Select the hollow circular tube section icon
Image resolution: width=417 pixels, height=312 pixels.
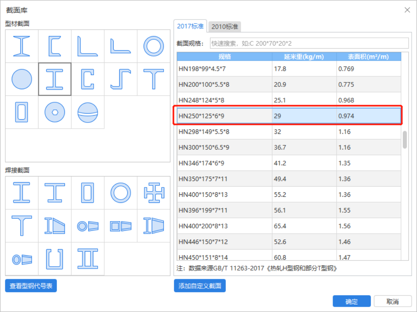click(x=153, y=46)
